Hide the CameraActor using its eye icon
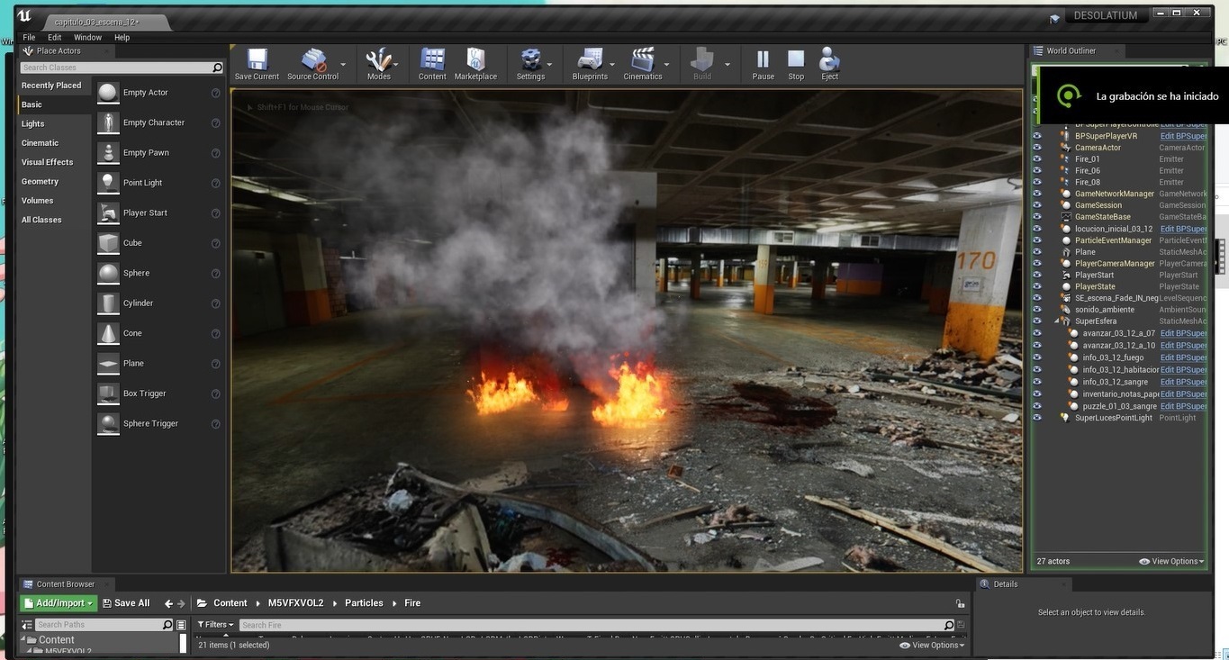Screen dimensions: 1229x660 click(1037, 148)
